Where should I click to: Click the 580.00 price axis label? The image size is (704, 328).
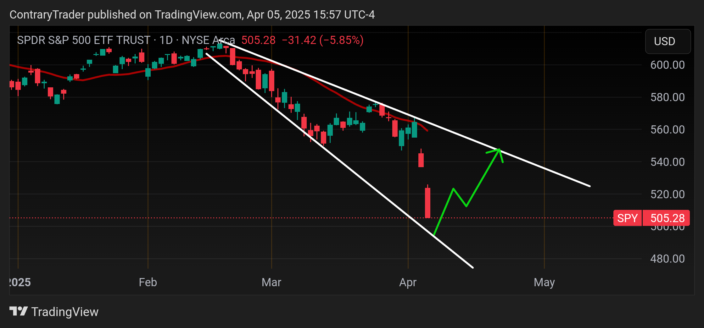click(668, 97)
